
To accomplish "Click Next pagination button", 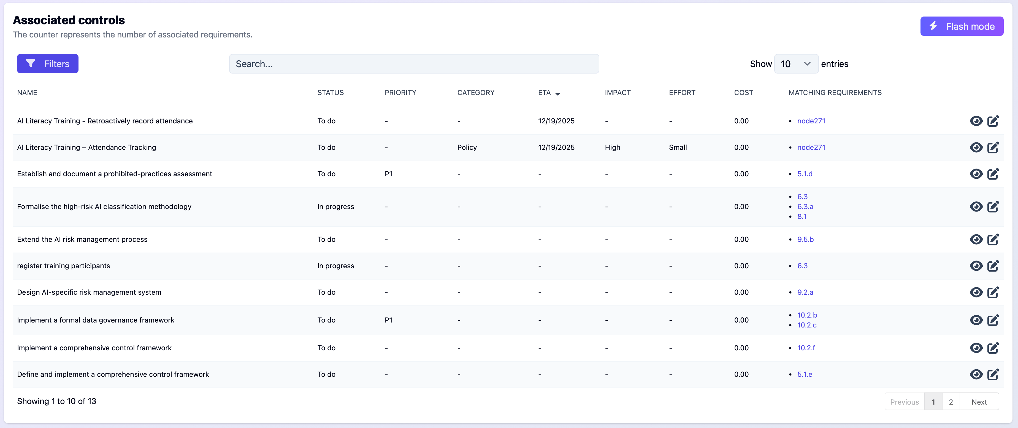I will [979, 402].
